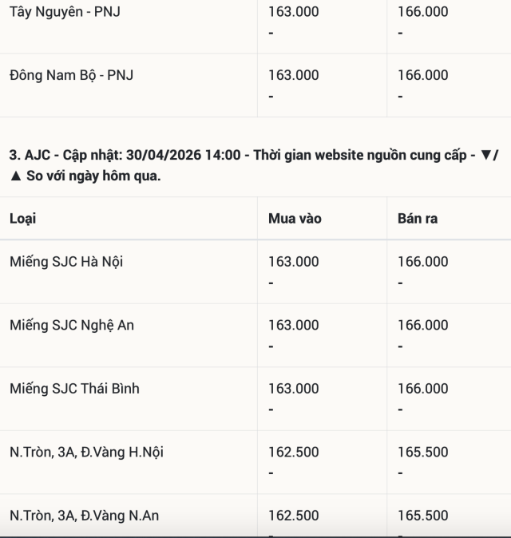Select the Miếng SJC Hà Nội row label
The height and width of the screenshot is (538, 511).
pyautogui.click(x=66, y=262)
